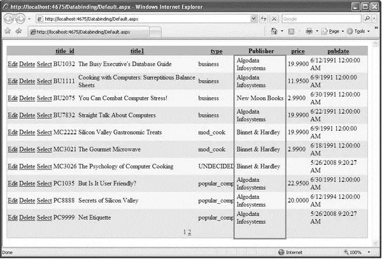Click title 'Secrets of Silicon Valley'
Viewport: 382px width, 259px height.
coord(108,201)
